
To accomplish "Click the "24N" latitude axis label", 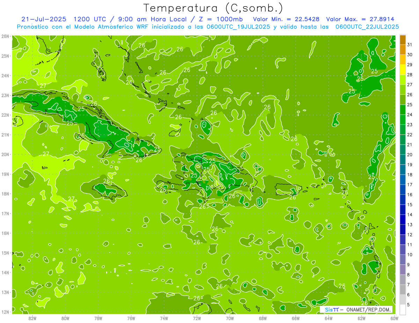I will [x=5, y=76].
